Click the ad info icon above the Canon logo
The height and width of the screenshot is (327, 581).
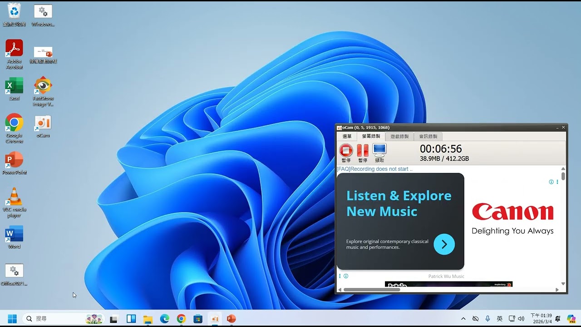[551, 182]
